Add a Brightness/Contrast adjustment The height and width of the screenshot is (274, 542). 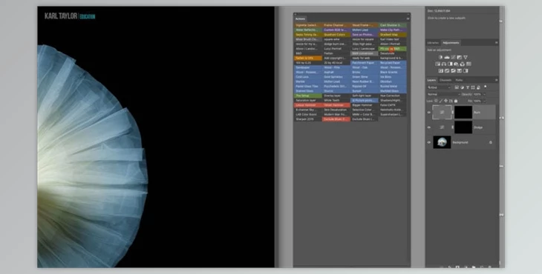click(x=441, y=57)
